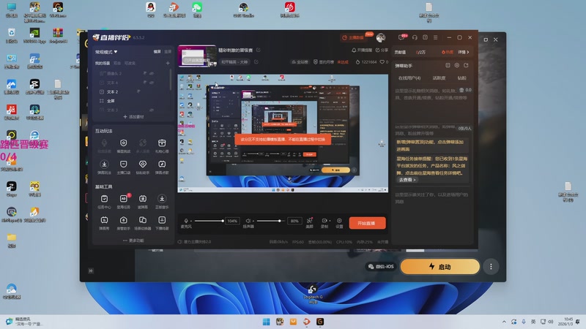Image resolution: width=586 pixels, height=329 pixels.
Task: Open the 任务中心 task center tool
Action: click(104, 202)
